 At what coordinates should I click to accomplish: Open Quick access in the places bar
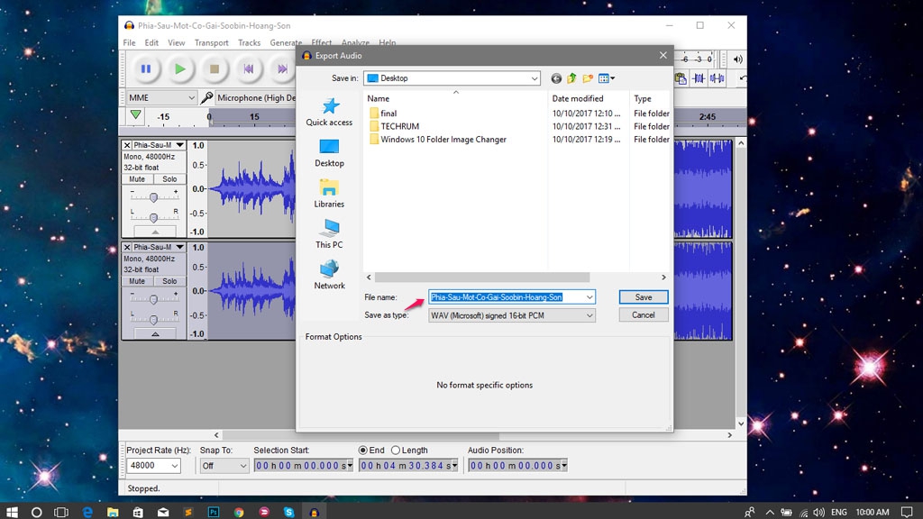point(329,112)
